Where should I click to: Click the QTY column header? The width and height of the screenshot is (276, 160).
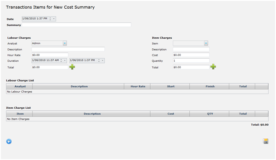tap(209, 114)
